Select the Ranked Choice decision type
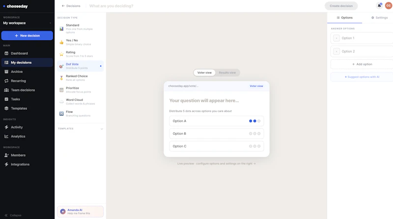This screenshot has width=393, height=219. (x=80, y=78)
